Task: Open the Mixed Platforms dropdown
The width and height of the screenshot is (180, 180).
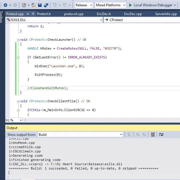Action: coord(110,5)
